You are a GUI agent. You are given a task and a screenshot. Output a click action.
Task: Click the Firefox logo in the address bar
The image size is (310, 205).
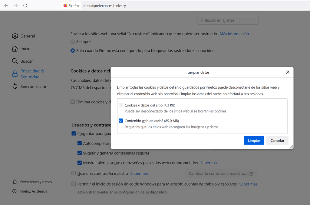(65, 5)
